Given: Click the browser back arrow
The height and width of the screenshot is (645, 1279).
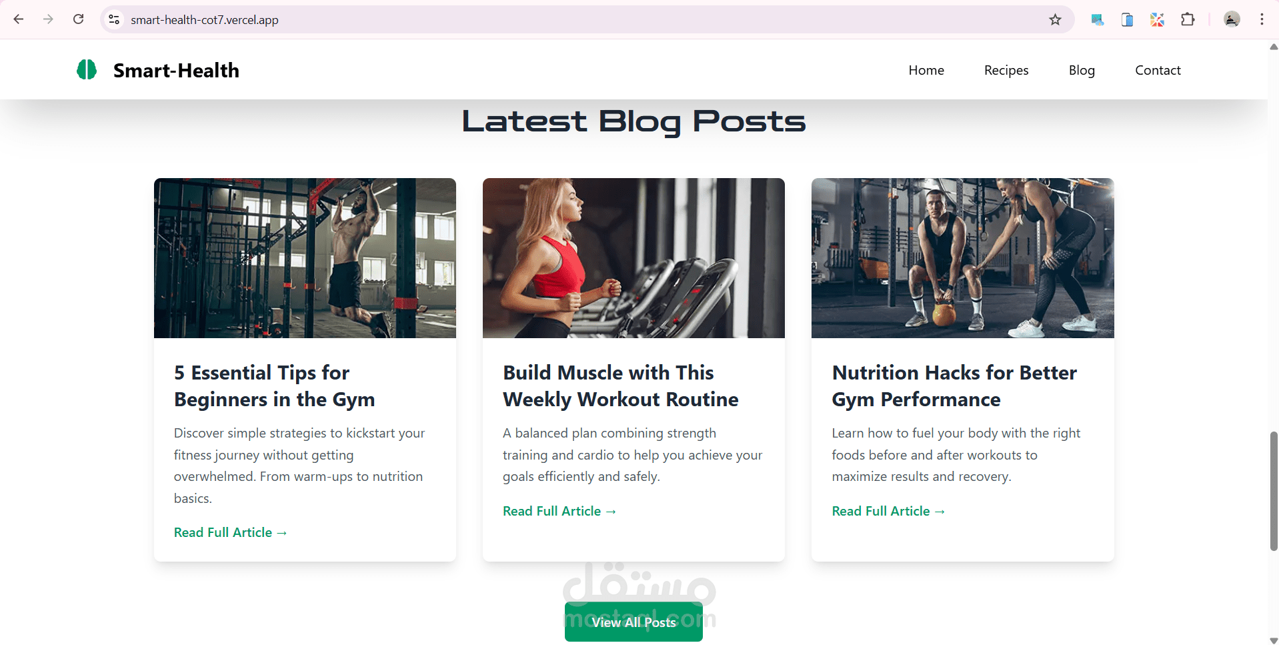Looking at the screenshot, I should tap(19, 19).
